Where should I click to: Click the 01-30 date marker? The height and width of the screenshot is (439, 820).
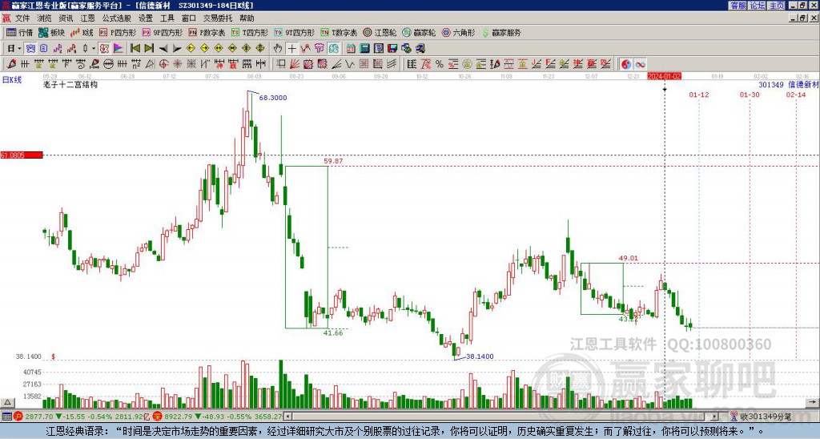[750, 95]
